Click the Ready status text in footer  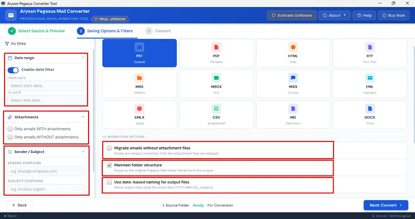coord(198,205)
